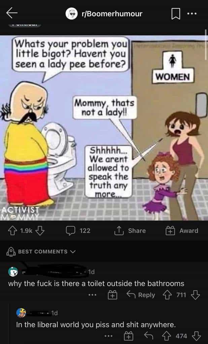Downvote the comment with 711 points
This screenshot has height=344, width=208.
[196, 295]
